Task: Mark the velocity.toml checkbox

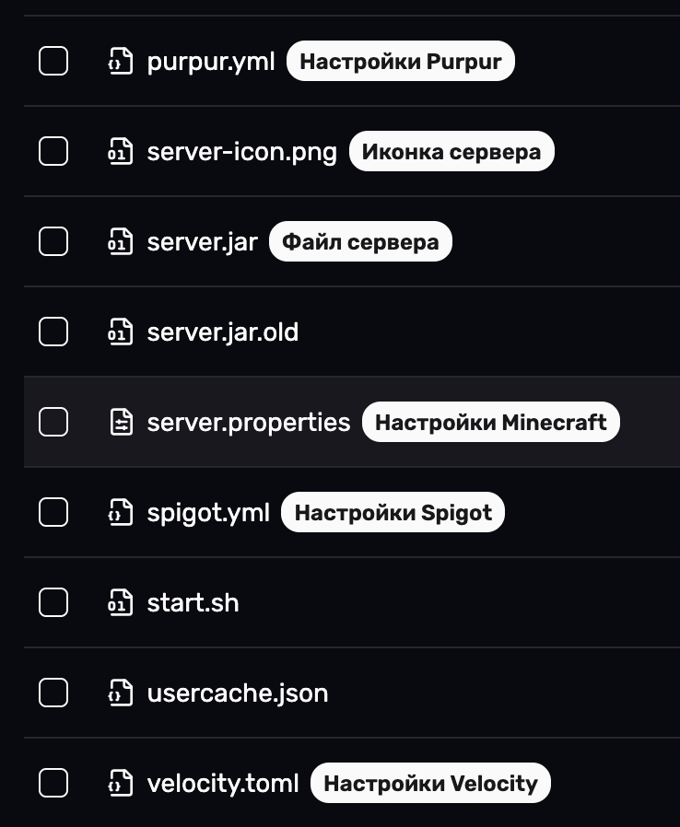Action: point(53,784)
